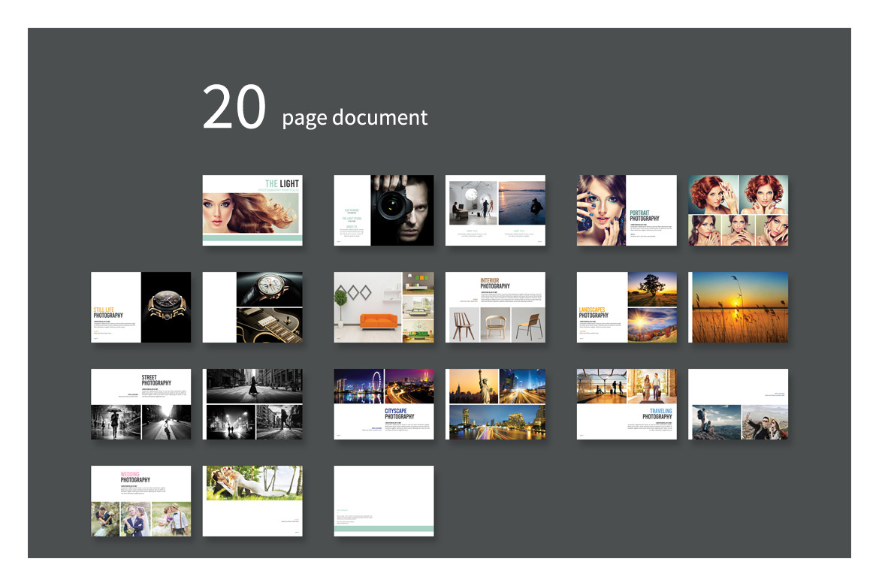View the guitar still life spread

click(253, 307)
